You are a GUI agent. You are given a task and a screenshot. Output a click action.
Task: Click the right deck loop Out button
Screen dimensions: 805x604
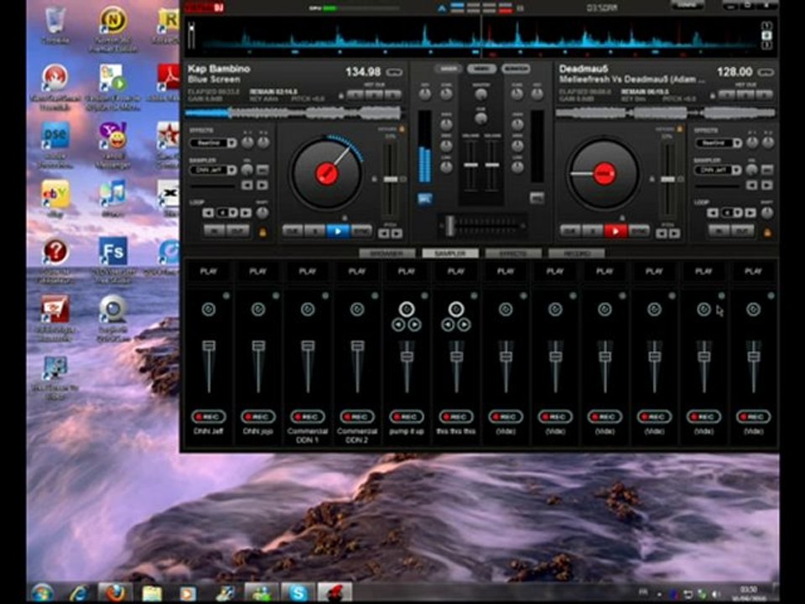[743, 232]
